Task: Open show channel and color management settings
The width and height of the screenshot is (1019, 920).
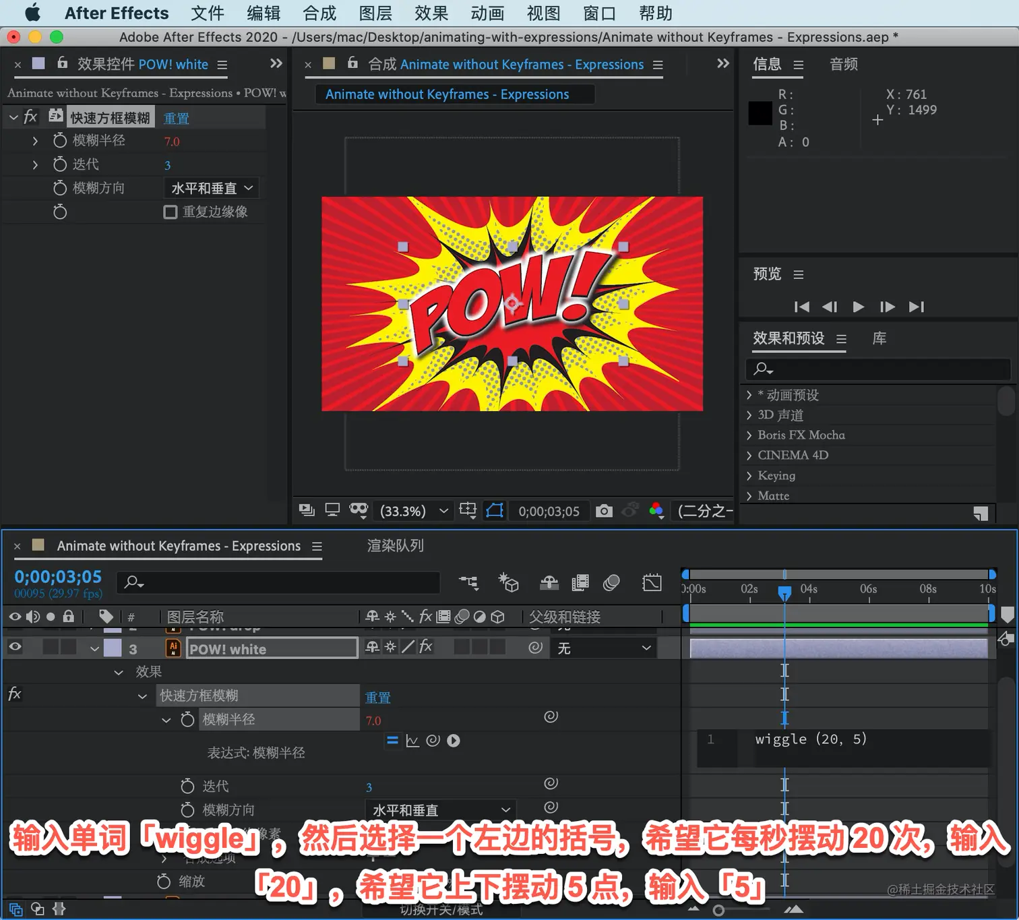Action: (656, 510)
